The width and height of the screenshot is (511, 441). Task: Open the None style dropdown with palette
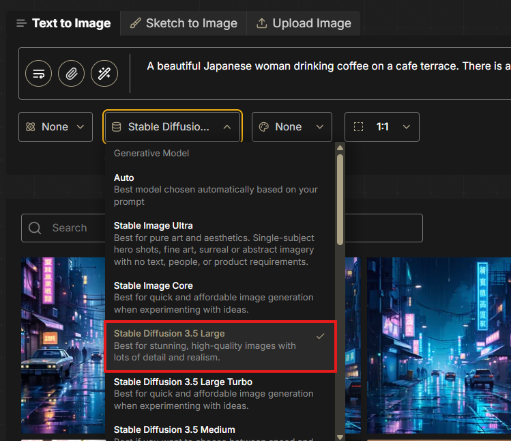292,127
